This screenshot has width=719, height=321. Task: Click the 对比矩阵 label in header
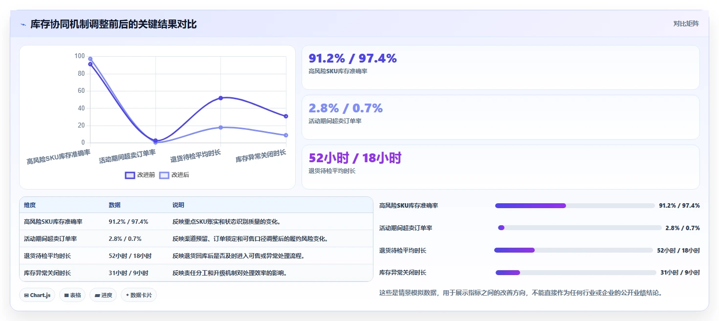tap(686, 23)
